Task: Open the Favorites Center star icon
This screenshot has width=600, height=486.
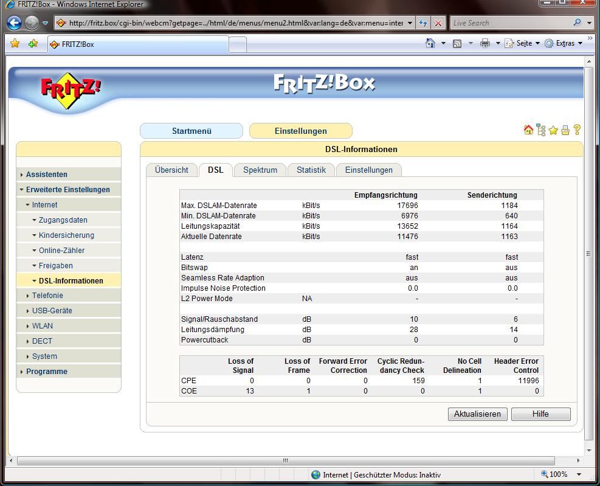Action: [15, 43]
